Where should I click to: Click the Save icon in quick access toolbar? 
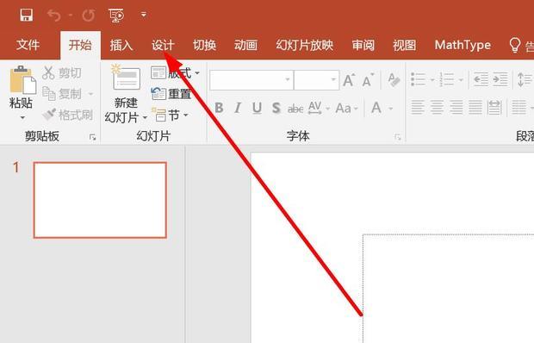(x=26, y=15)
